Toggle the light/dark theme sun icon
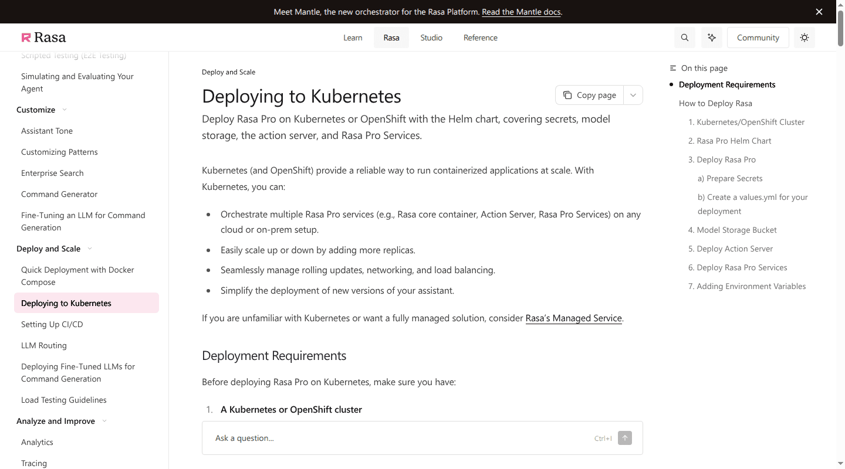Viewport: 845px width, 469px height. [805, 38]
